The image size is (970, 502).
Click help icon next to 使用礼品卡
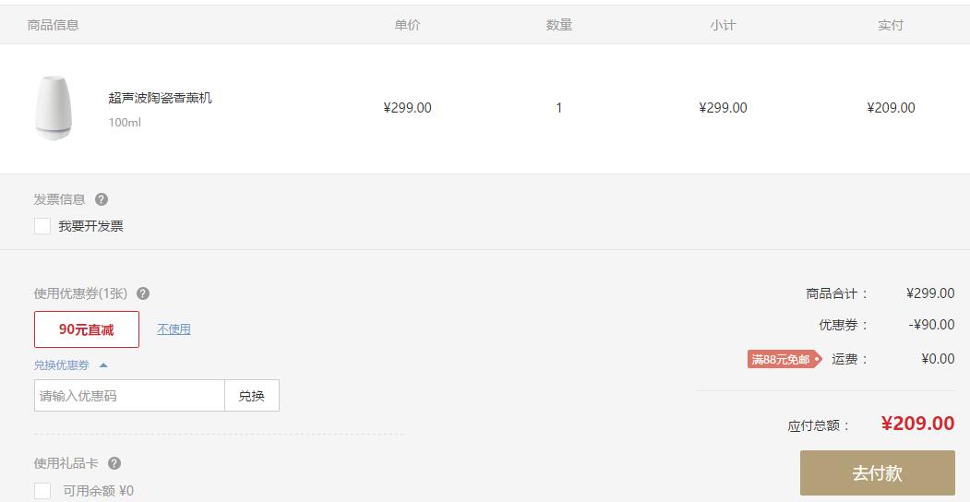(114, 463)
